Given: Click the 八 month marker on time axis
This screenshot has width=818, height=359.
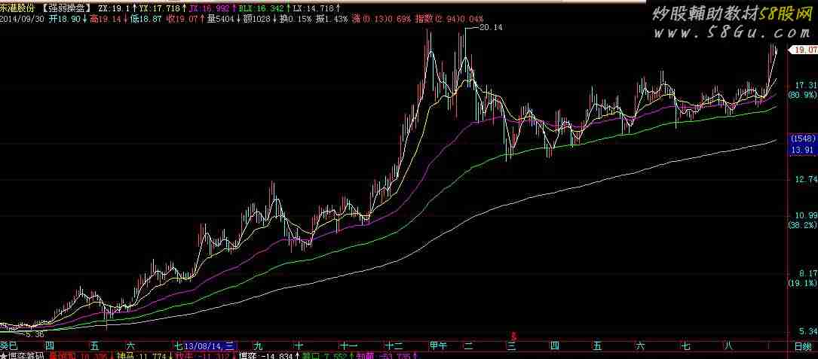Looking at the screenshot, I should [x=728, y=345].
